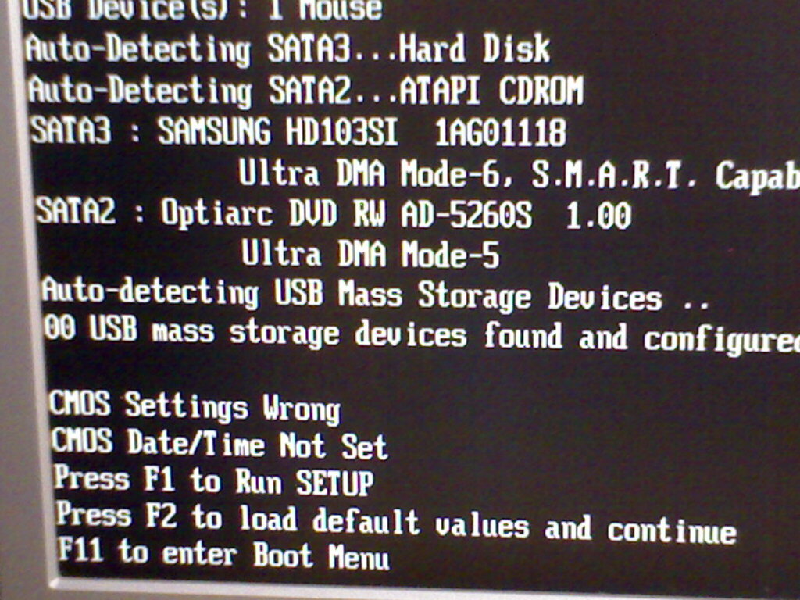Click the 'USB Device(s): 1 Mouse' line
This screenshot has height=600, width=800.
[202, 9]
